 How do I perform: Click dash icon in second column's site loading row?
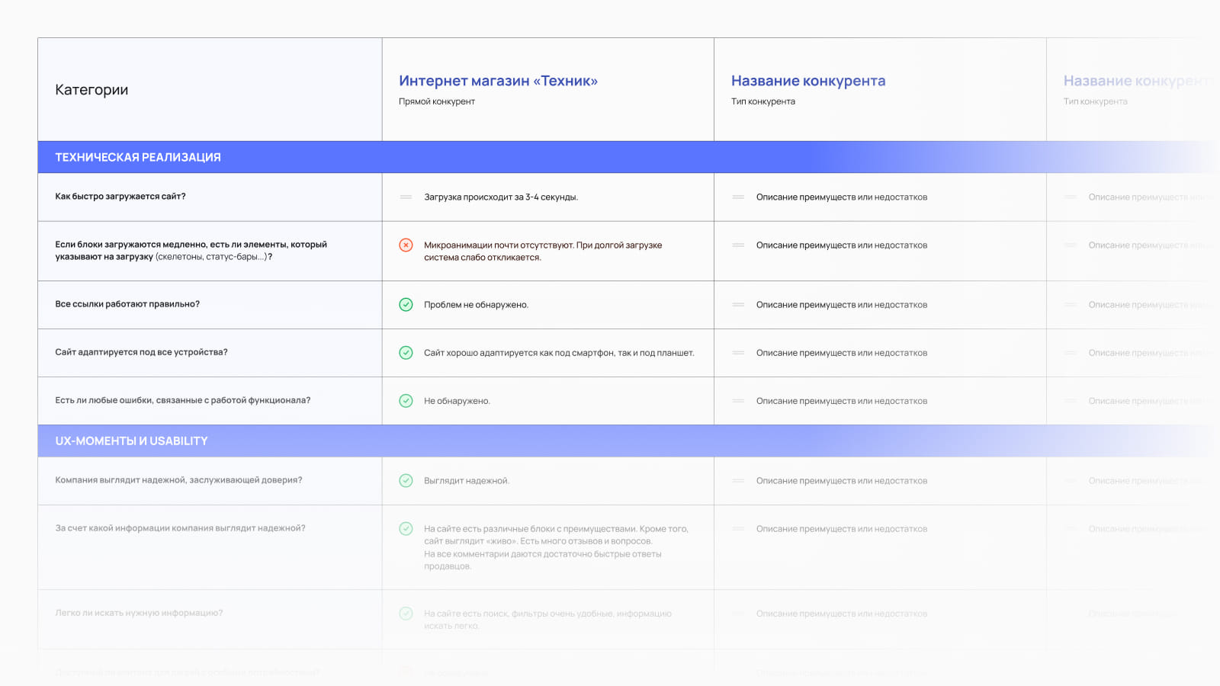tap(737, 197)
